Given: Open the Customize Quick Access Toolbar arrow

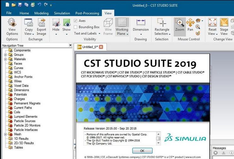Looking at the screenshot, I should [51, 5].
